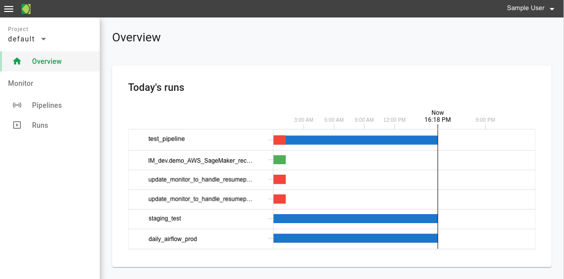This screenshot has height=279, width=564.
Task: Click the Overview home icon
Action: [x=17, y=61]
